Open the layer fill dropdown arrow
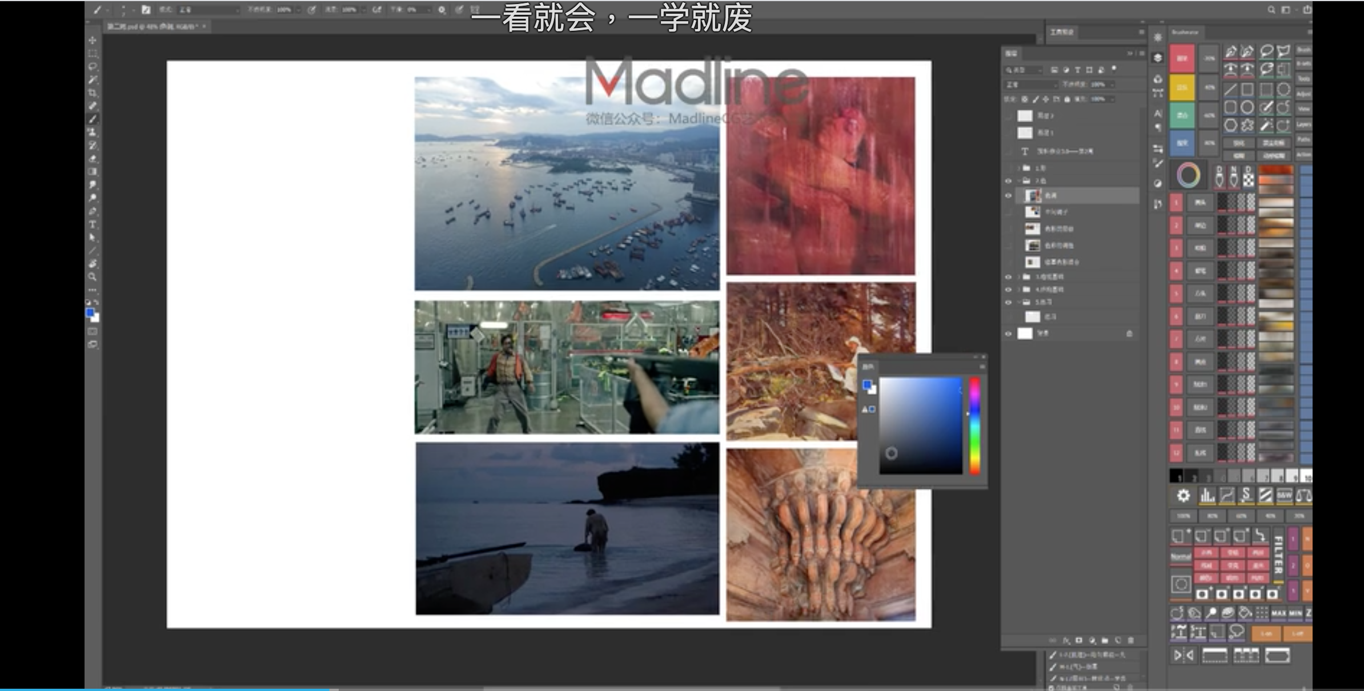This screenshot has width=1364, height=691. coord(1112,99)
